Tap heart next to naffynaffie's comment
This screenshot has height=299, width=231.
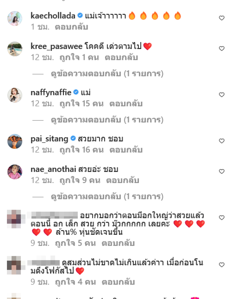tap(221, 95)
